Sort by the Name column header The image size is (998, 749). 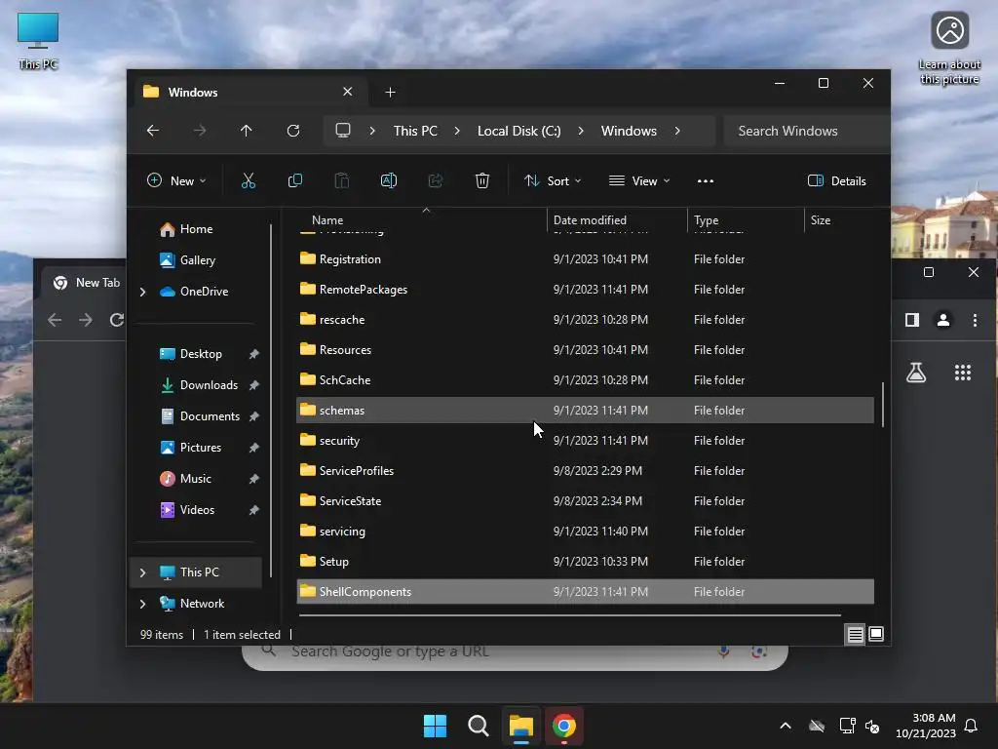pos(421,220)
